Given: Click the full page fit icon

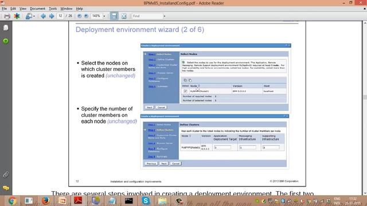Looking at the screenshot, I should pos(124,16).
